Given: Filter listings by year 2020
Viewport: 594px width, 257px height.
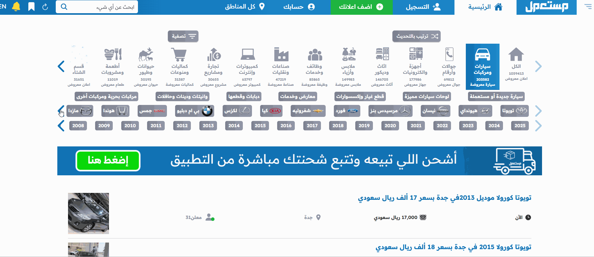Looking at the screenshot, I should coord(390,126).
